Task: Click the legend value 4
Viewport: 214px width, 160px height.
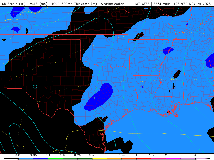Action: pyautogui.click(x=196, y=155)
